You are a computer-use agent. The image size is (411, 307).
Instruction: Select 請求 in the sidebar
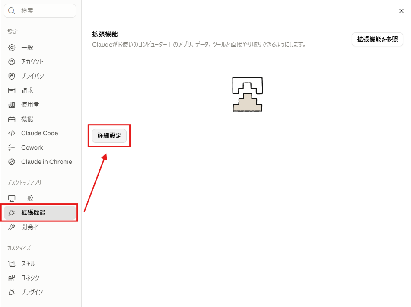40,90
